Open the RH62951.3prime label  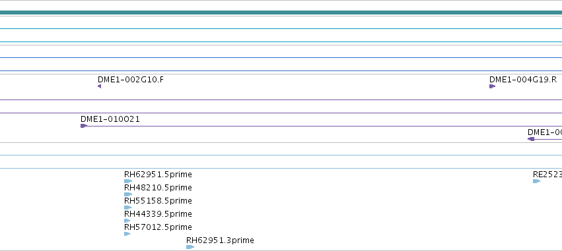(x=220, y=240)
